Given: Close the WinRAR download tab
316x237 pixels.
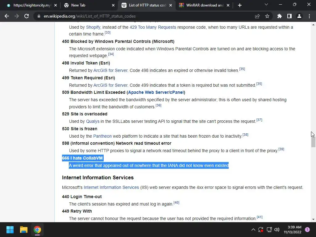Looking at the screenshot, I should (x=228, y=6).
